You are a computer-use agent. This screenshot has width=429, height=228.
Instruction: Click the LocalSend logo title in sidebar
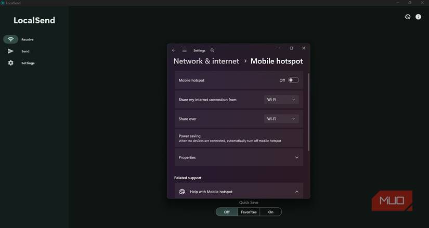tap(34, 20)
